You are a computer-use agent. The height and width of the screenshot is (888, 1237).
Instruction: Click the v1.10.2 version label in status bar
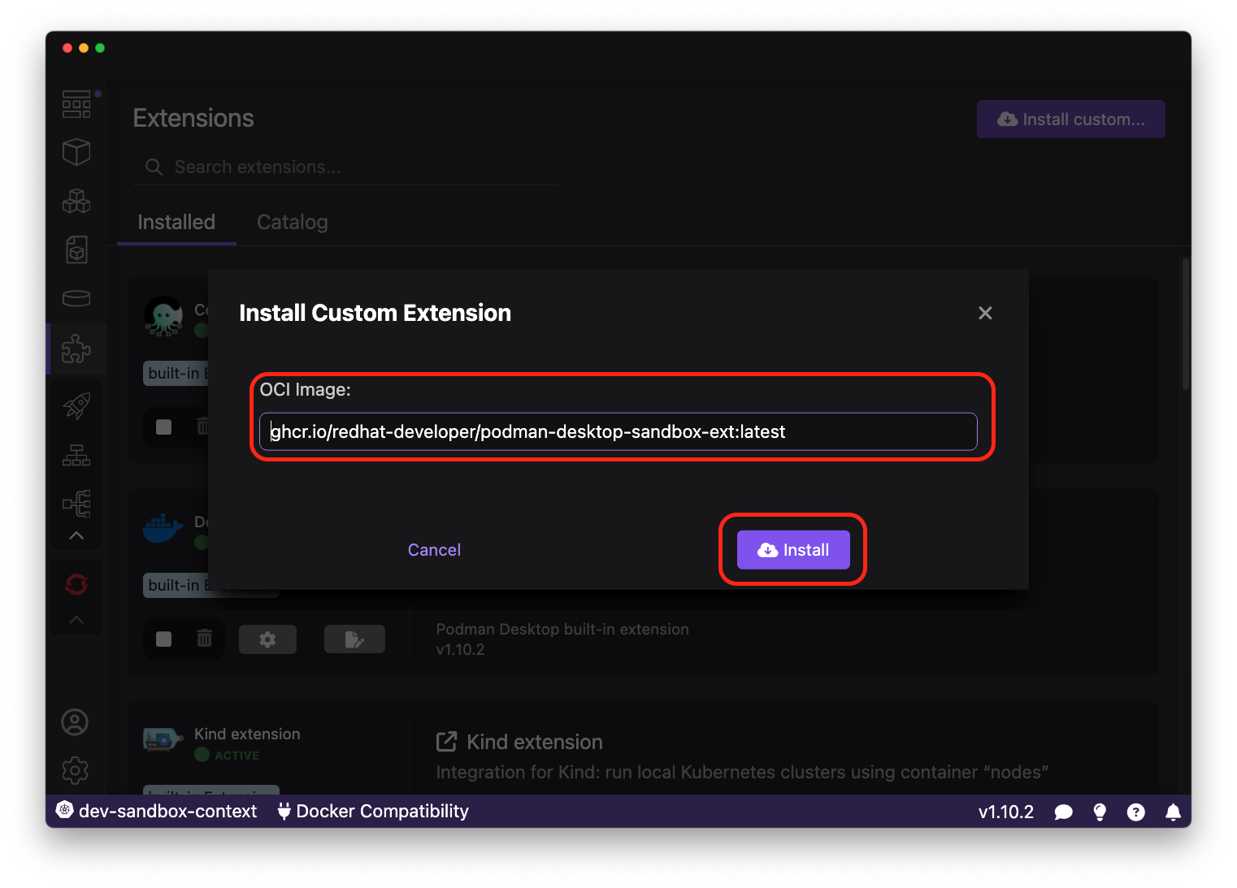(1005, 812)
